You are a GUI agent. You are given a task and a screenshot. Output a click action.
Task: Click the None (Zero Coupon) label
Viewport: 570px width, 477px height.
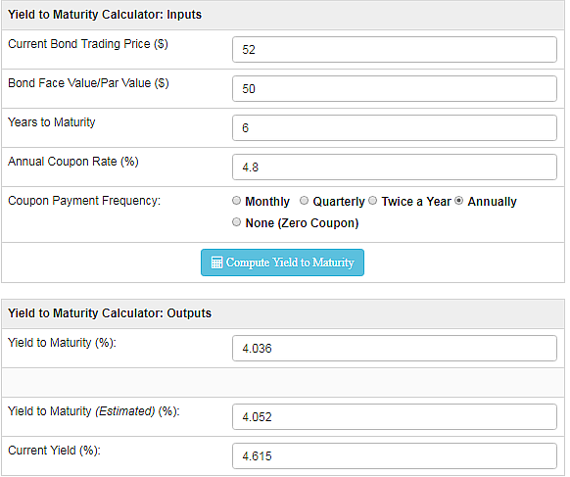point(302,223)
